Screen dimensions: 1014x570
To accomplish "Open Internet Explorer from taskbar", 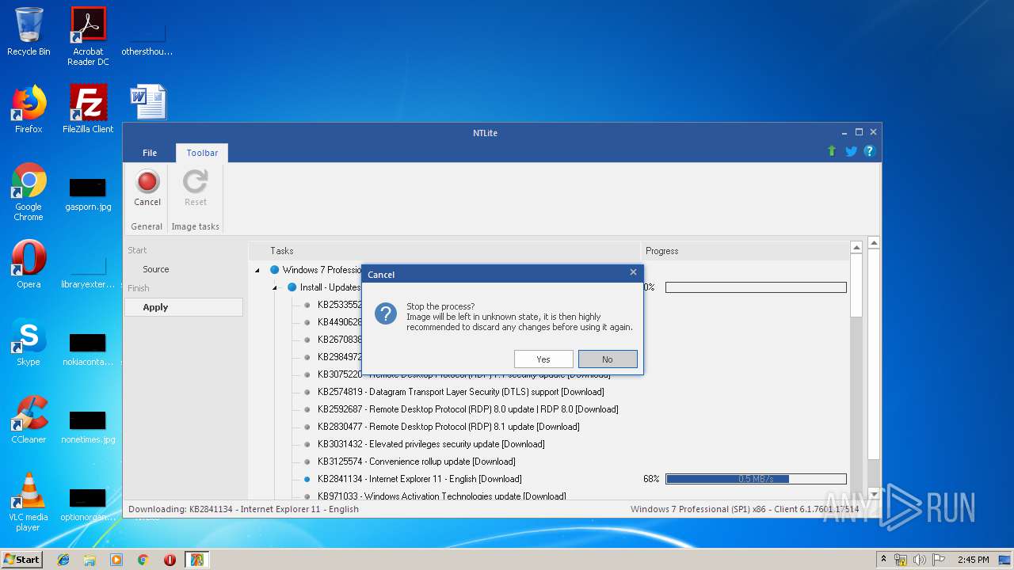I will (x=63, y=560).
